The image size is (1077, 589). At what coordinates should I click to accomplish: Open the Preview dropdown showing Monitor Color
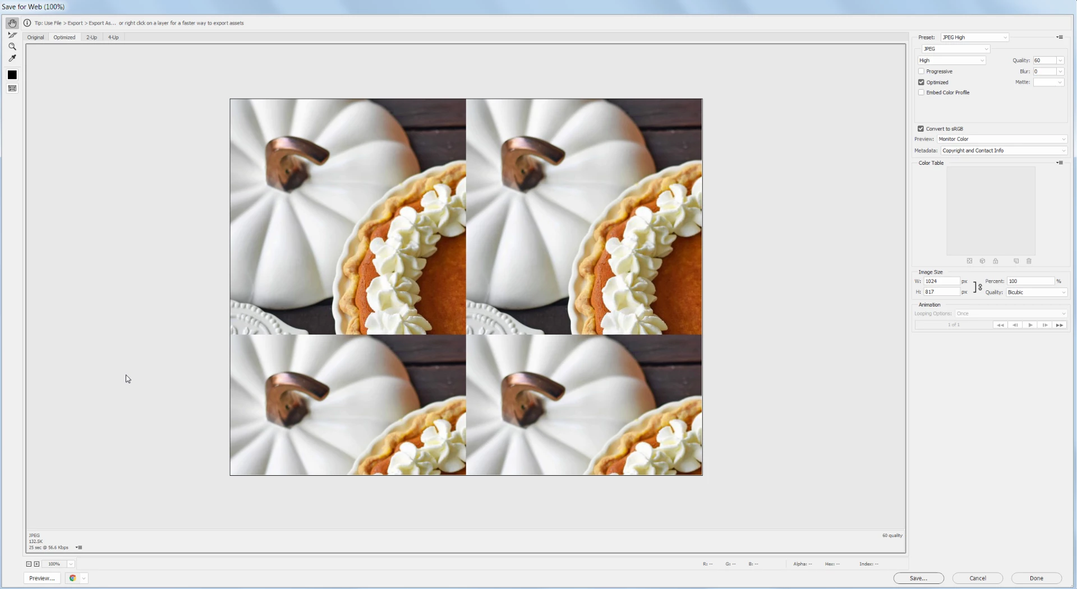(1002, 139)
